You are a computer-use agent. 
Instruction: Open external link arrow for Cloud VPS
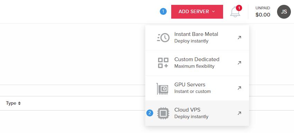239,113
